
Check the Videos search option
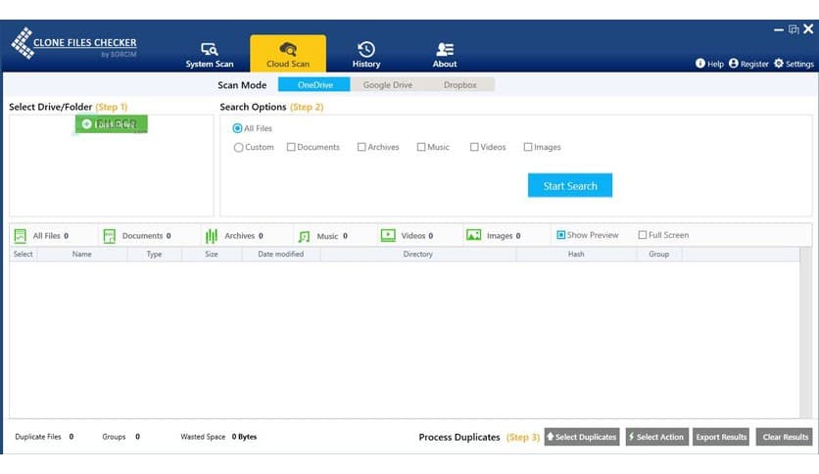474,147
